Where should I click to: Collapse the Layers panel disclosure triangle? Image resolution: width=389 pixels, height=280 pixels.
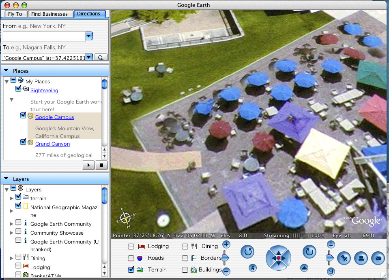(6, 179)
